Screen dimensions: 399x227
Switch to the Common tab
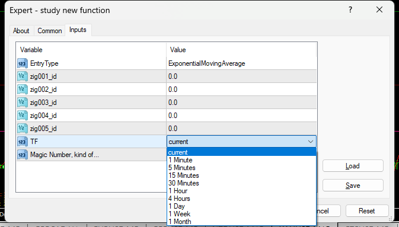click(x=50, y=31)
